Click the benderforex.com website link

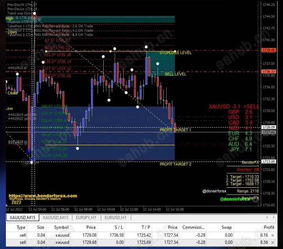point(43,196)
